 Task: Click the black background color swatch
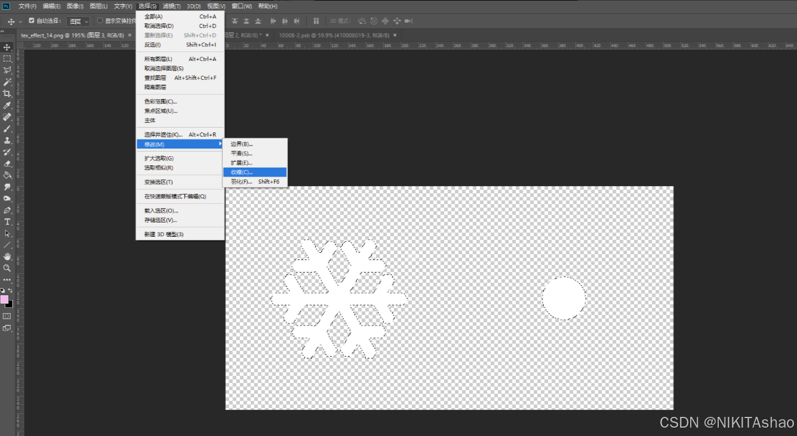coord(10,305)
